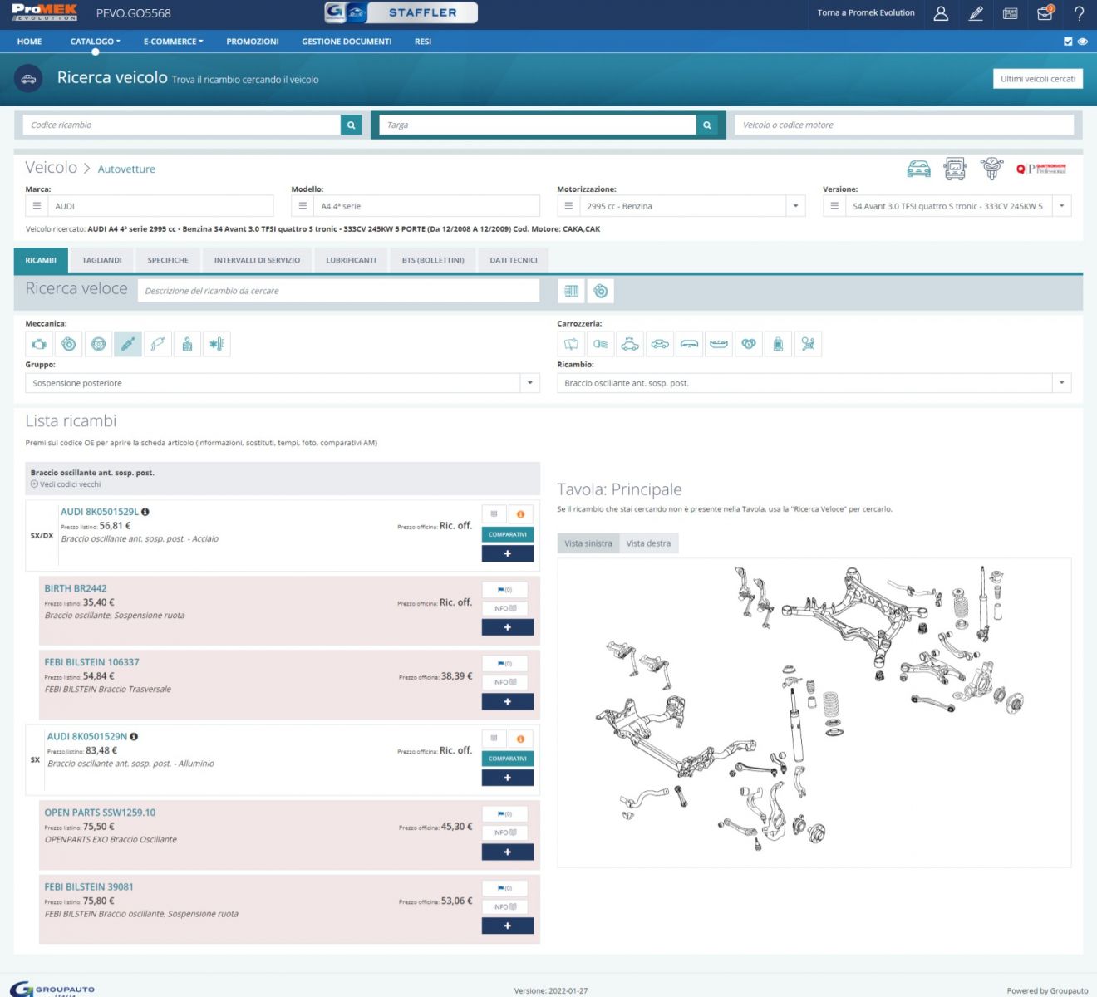Expand Motorizzazione dropdown arrow
Viewport: 1097px width, 997px height.
[x=795, y=206]
